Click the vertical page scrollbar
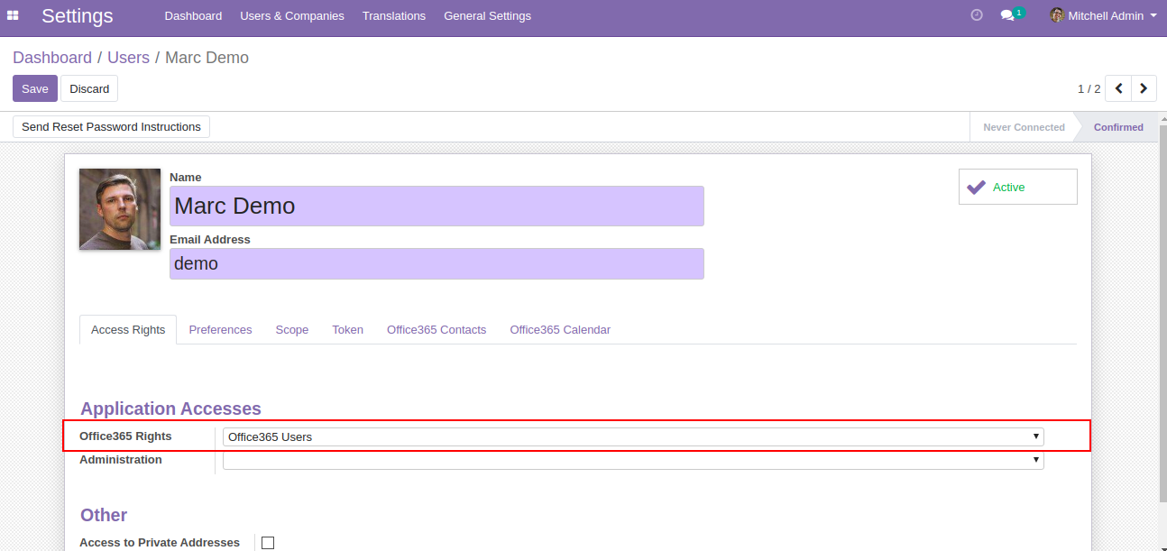Image resolution: width=1167 pixels, height=551 pixels. tap(1162, 316)
